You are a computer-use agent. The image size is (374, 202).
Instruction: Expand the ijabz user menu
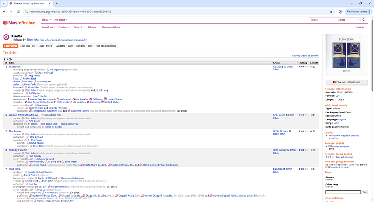(x=47, y=20)
